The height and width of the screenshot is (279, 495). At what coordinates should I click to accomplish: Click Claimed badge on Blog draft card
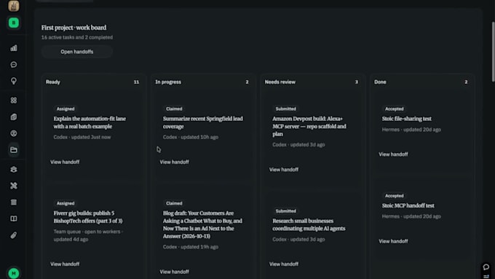tap(174, 203)
